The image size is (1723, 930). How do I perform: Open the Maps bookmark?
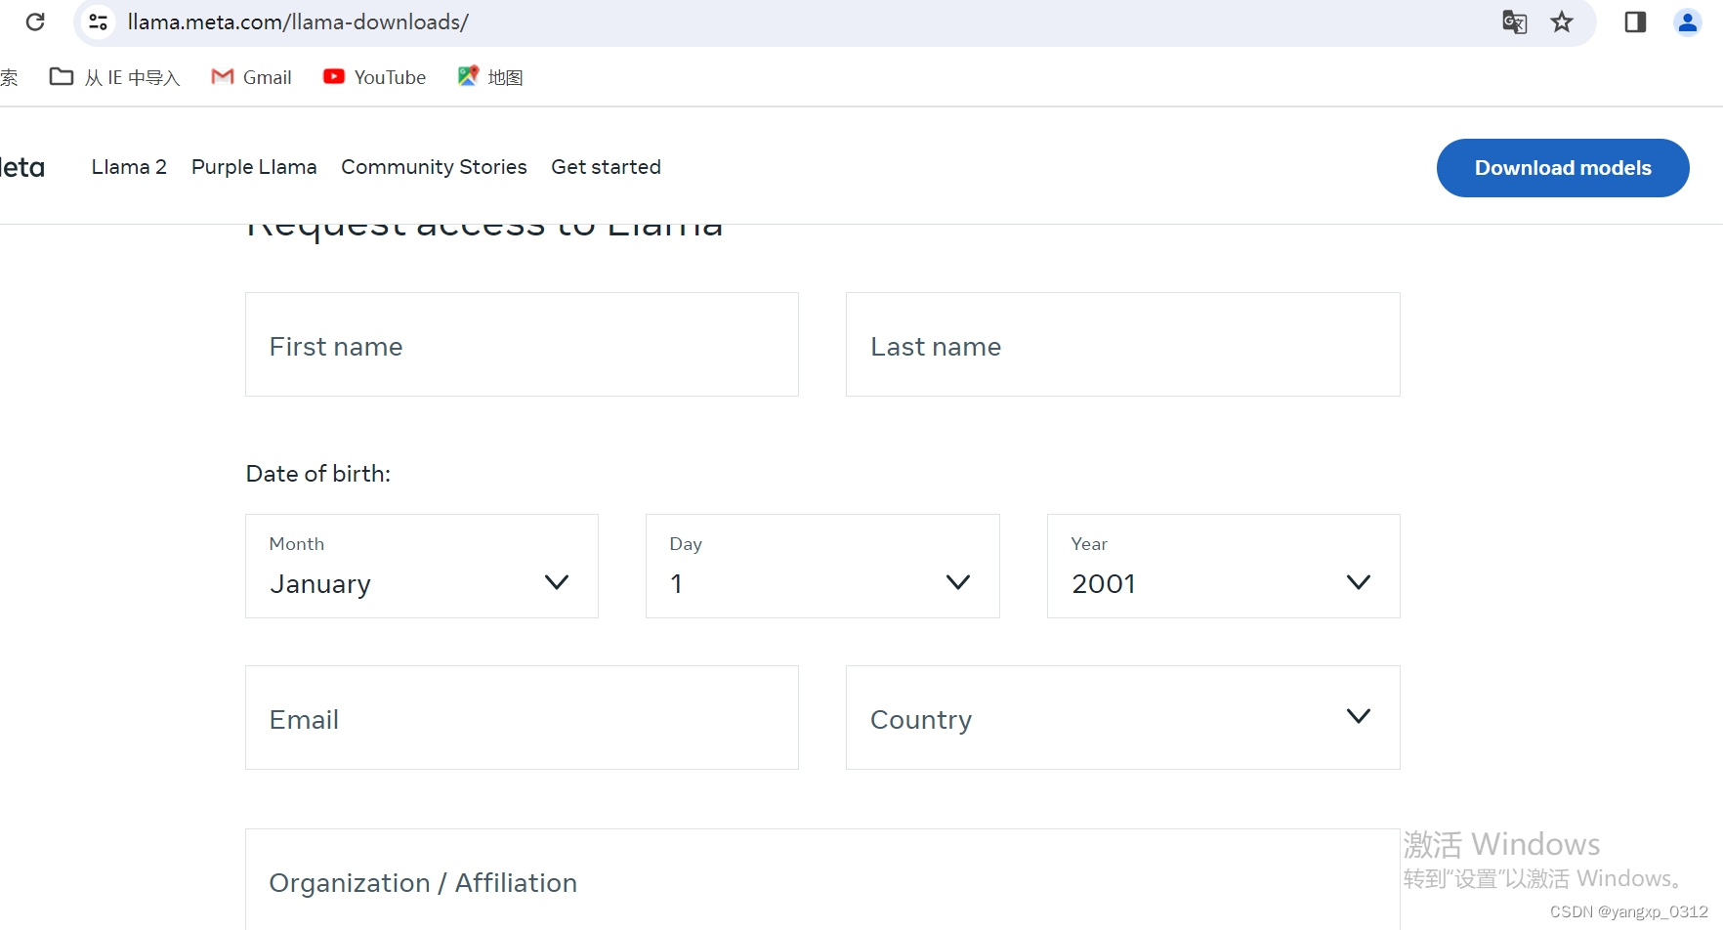[x=490, y=77]
